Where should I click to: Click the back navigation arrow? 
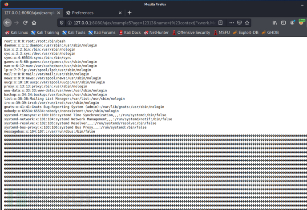[8, 23]
